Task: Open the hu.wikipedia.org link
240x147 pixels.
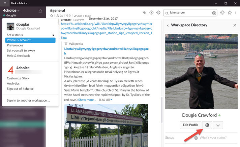Action: click(107, 31)
